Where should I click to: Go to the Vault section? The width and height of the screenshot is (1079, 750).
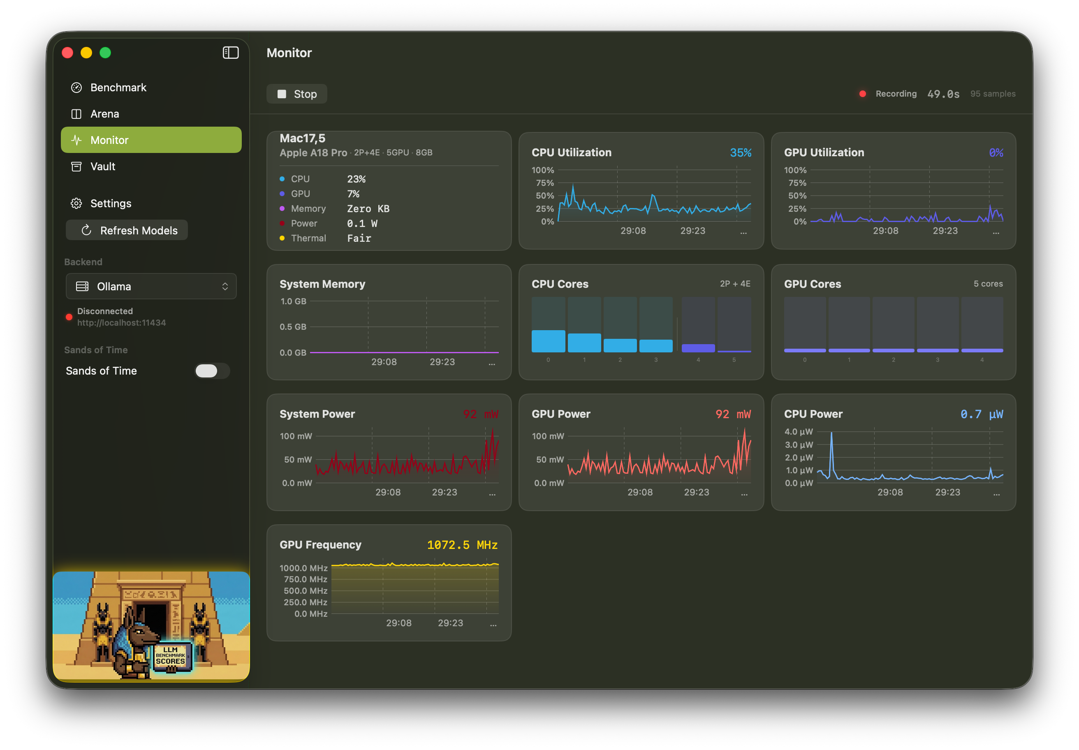pyautogui.click(x=103, y=167)
